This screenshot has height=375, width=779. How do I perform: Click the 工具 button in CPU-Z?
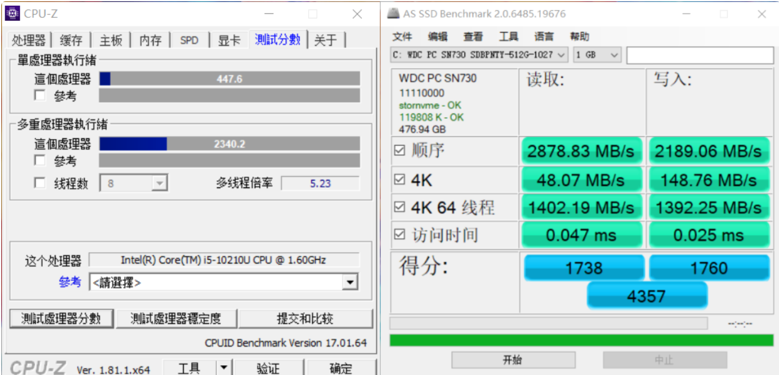[189, 368]
